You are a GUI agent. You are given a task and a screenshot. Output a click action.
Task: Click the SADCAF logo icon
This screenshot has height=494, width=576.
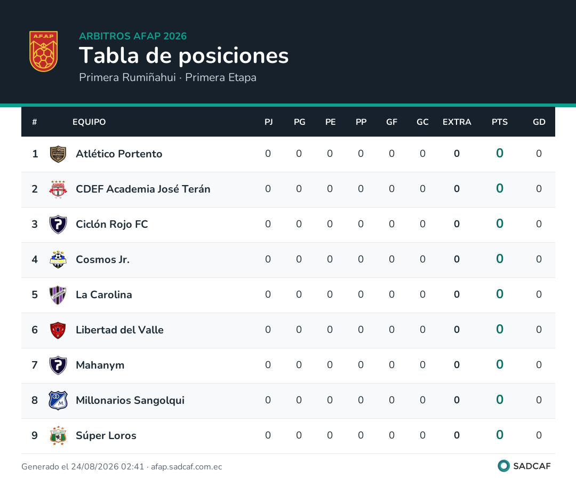(x=503, y=466)
